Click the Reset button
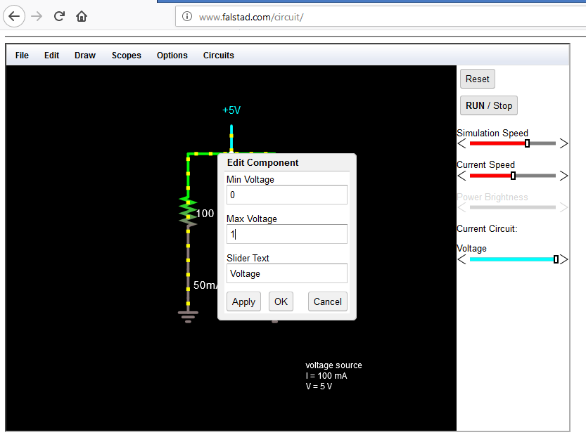Viewport: 586px width, 442px height. 477,79
